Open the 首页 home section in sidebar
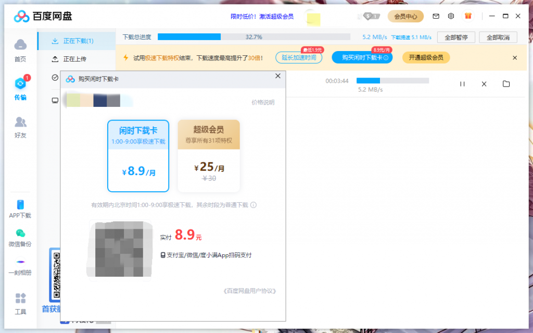Image resolution: width=533 pixels, height=333 pixels. pos(20,51)
